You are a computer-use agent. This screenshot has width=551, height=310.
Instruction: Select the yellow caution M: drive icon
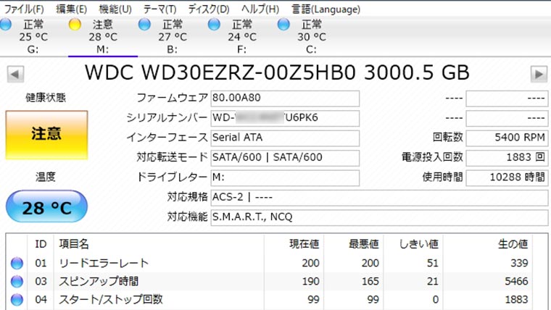tap(75, 25)
